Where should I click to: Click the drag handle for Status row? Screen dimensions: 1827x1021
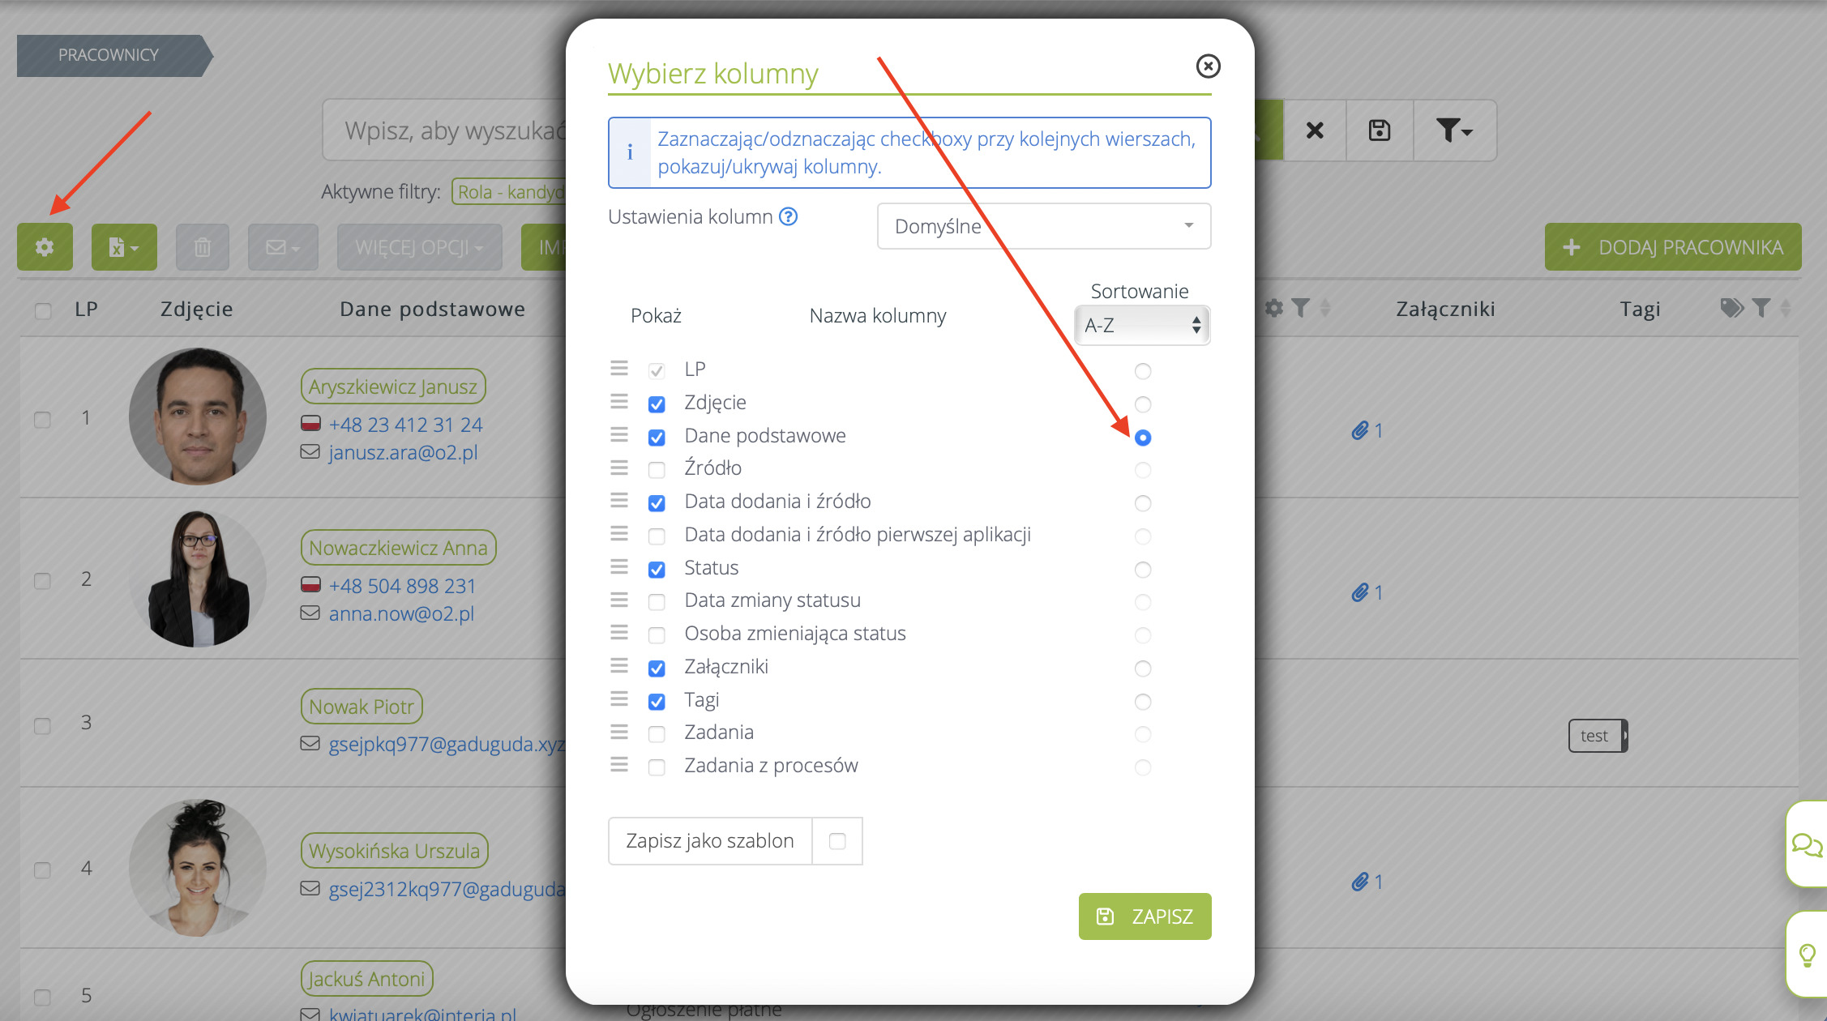pos(619,567)
